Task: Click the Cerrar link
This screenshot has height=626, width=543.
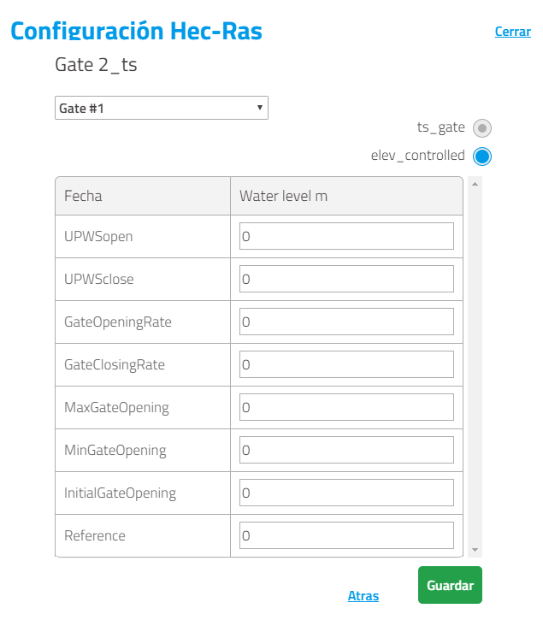Action: pos(513,32)
